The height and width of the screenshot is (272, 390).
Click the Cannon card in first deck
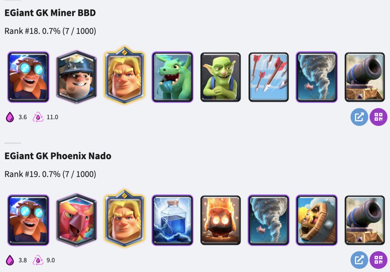click(x=365, y=77)
